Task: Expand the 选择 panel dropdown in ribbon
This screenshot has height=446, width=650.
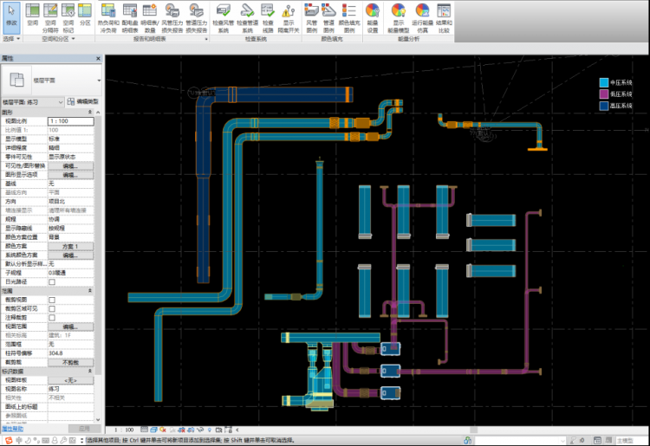Action: tap(19, 40)
